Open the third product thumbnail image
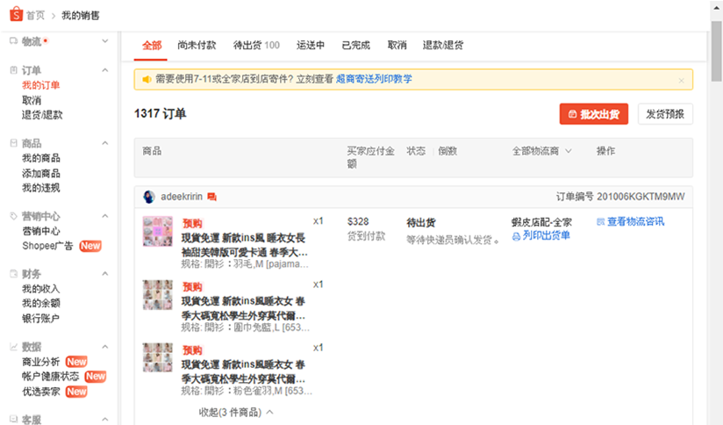Image resolution: width=723 pixels, height=425 pixels. [x=158, y=357]
